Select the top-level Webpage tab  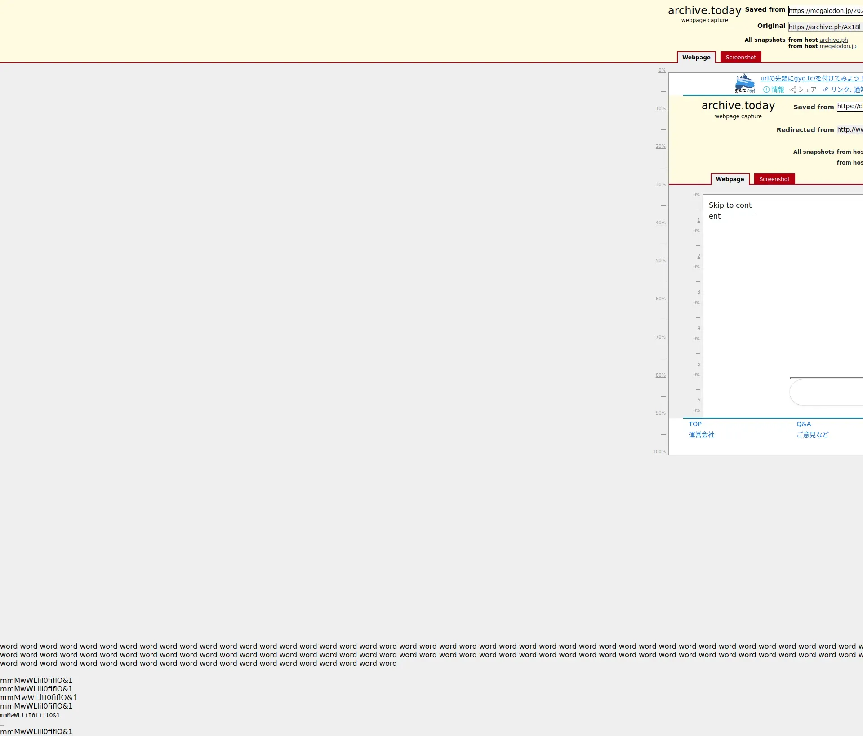(696, 57)
